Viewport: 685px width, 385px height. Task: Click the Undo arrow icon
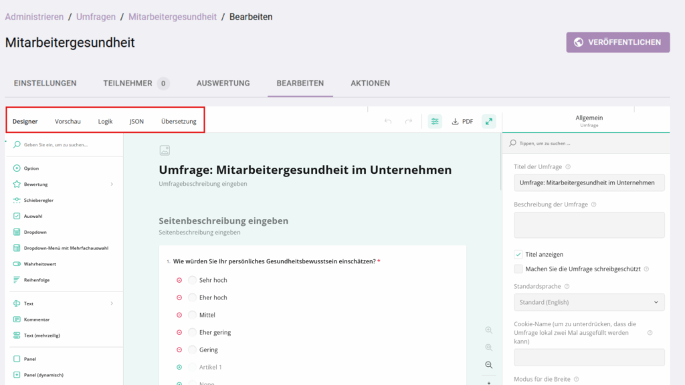[388, 121]
